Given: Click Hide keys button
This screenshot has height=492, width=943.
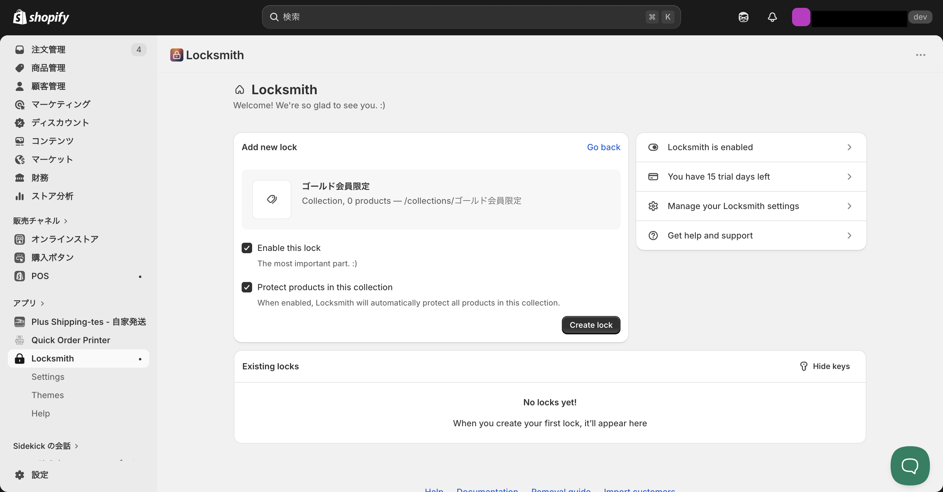Looking at the screenshot, I should click(825, 366).
